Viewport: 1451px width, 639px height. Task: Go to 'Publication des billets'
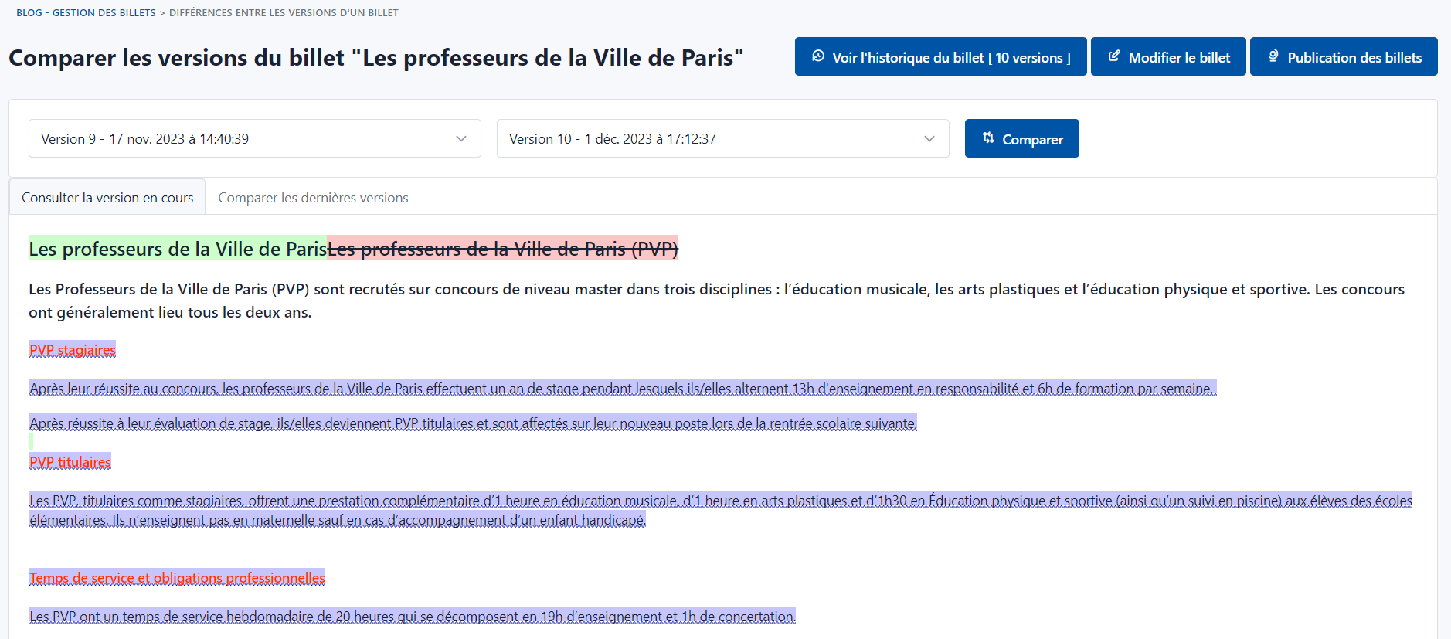(1354, 57)
